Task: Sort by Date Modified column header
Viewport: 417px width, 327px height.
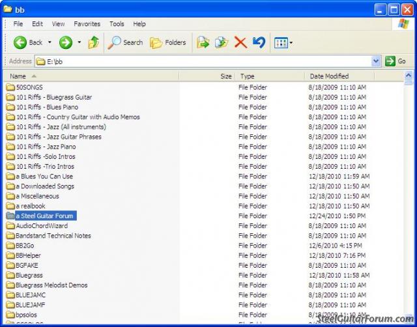Action: pyautogui.click(x=329, y=76)
